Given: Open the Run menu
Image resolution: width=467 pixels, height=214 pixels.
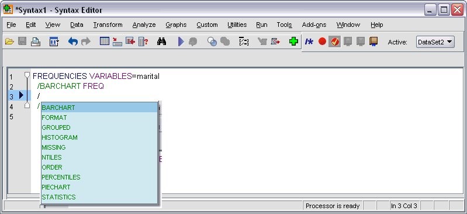Looking at the screenshot, I should 261,25.
